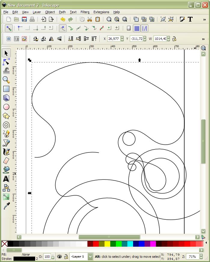Toggle layer visibility eye icon

(x=59, y=257)
